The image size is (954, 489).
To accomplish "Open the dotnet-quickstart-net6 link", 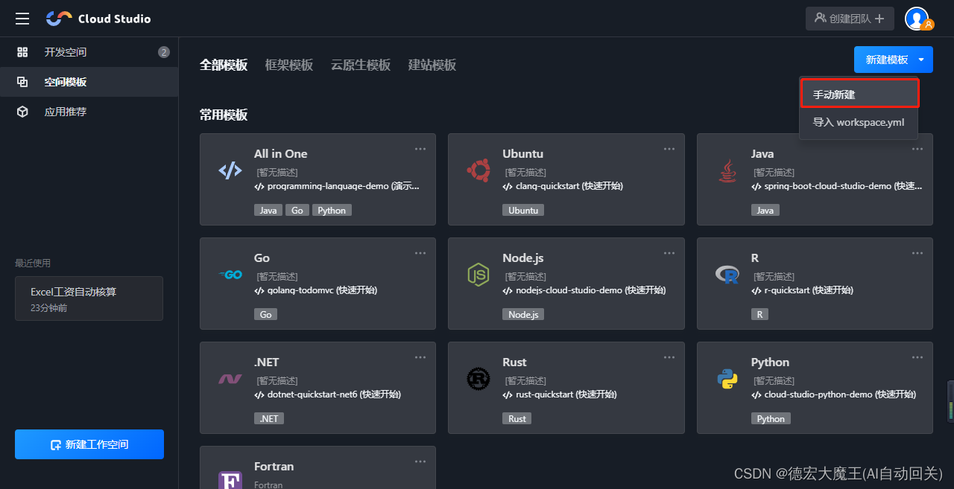I will pyautogui.click(x=327, y=394).
